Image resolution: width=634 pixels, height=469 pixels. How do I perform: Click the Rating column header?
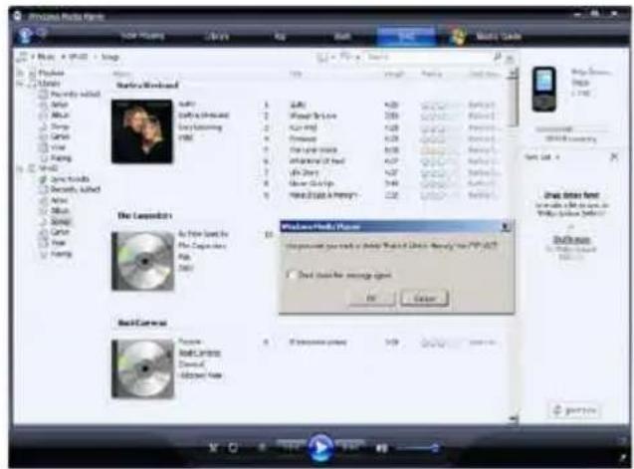coord(431,74)
